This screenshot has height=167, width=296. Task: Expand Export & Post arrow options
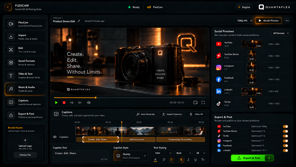pyautogui.click(x=269, y=158)
